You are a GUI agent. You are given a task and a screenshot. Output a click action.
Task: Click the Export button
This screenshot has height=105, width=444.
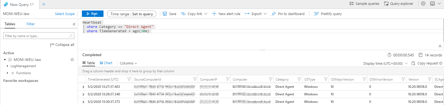pos(253,14)
